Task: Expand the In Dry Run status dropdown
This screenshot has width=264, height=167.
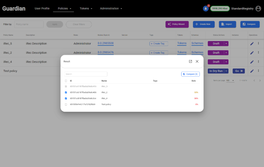Action: point(226,71)
